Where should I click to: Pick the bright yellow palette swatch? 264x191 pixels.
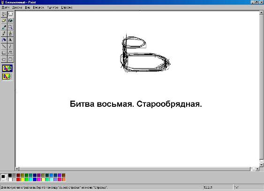click(x=23, y=179)
